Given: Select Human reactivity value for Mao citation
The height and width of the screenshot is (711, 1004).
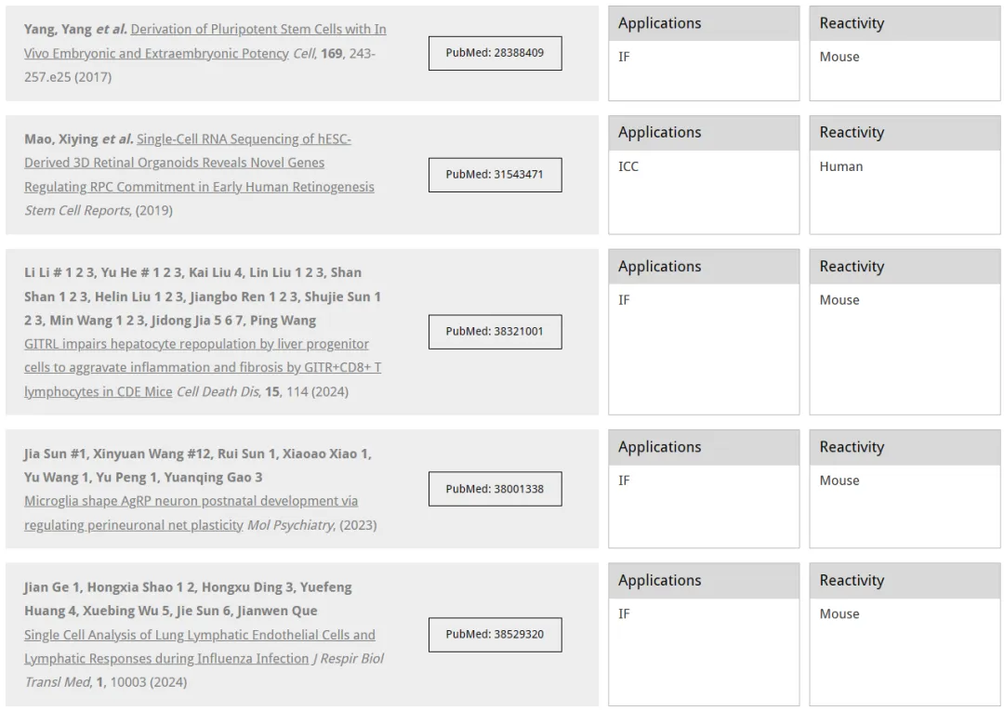Looking at the screenshot, I should pos(840,167).
